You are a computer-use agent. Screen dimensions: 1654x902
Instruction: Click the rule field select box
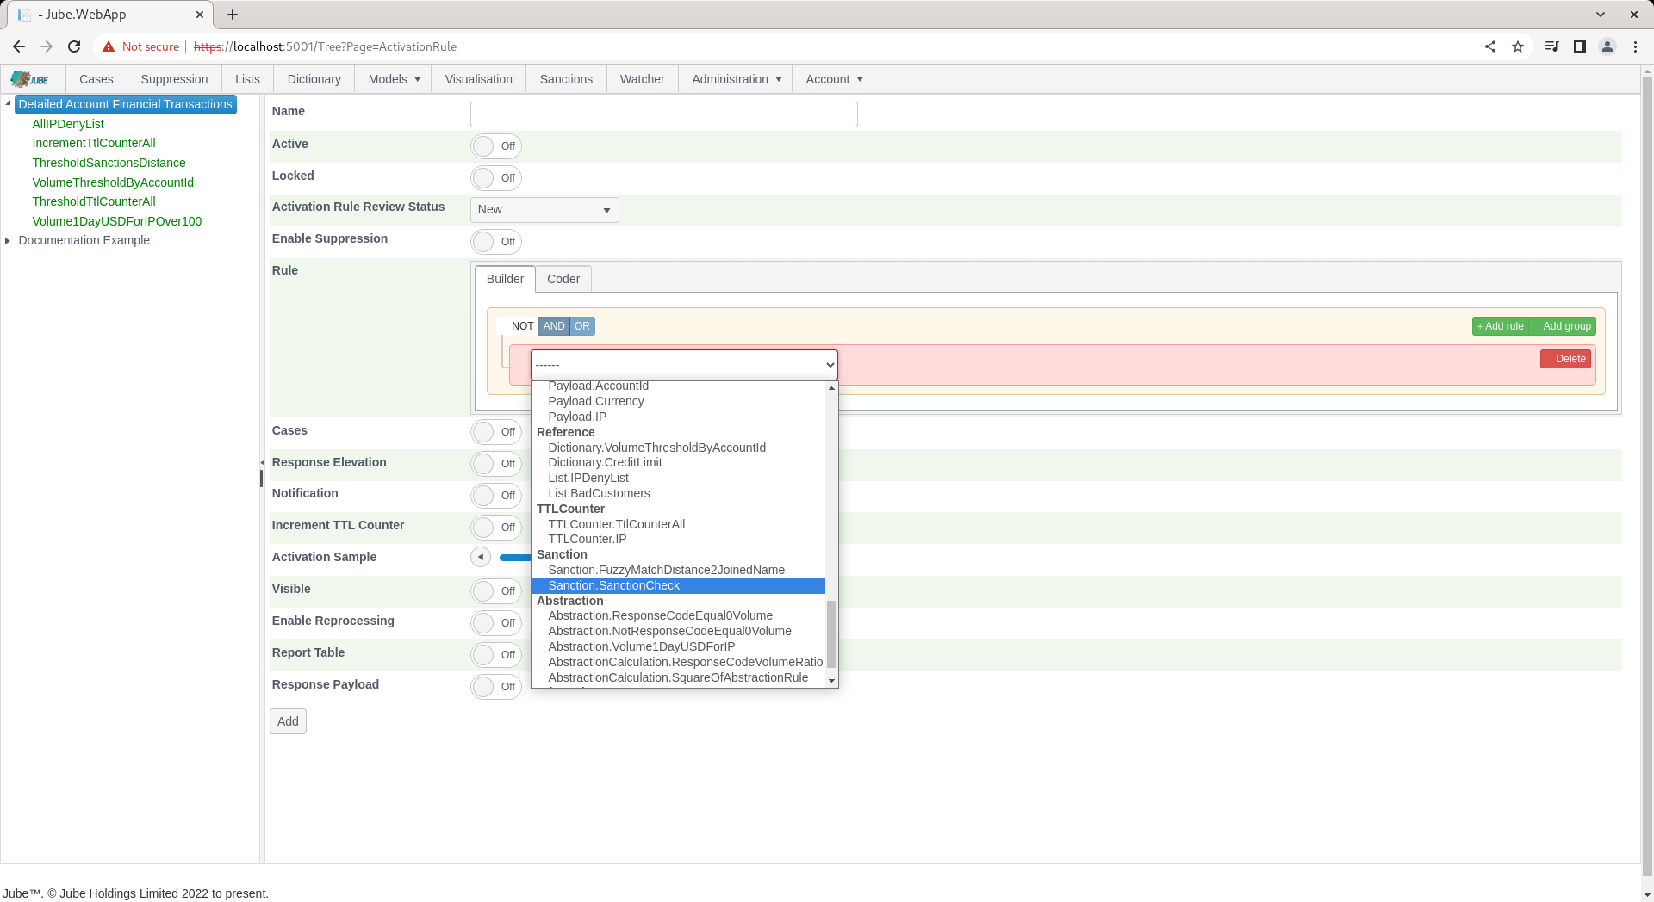click(x=684, y=365)
